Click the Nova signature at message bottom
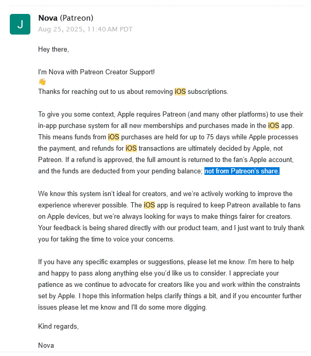This screenshot has width=311, height=356. (x=46, y=345)
